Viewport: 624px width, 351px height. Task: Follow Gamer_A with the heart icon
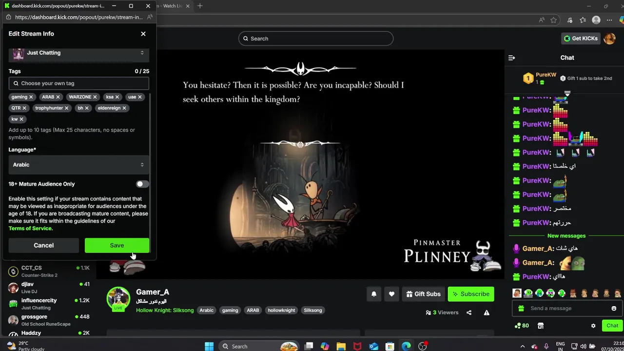(x=391, y=294)
